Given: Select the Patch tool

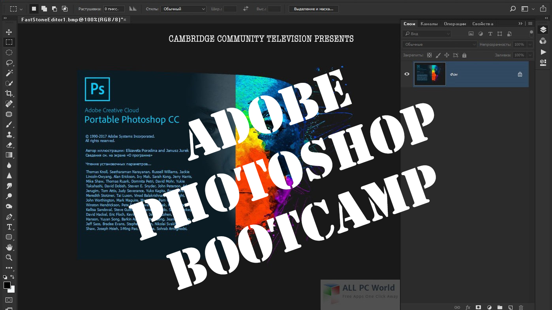Looking at the screenshot, I should point(9,114).
